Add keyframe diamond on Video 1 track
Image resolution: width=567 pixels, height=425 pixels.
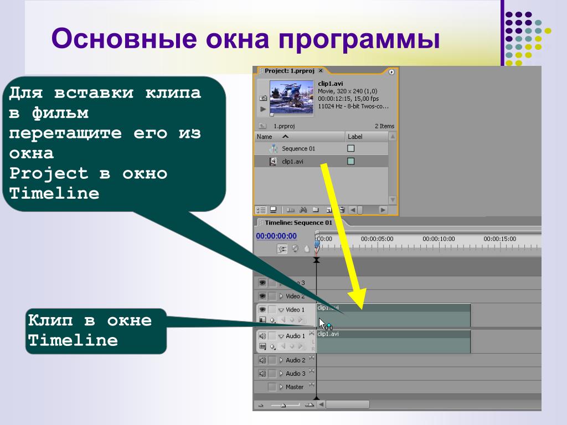pos(292,320)
